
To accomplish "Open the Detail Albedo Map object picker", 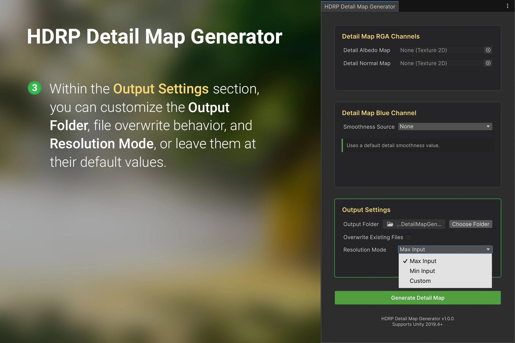I will 488,50.
